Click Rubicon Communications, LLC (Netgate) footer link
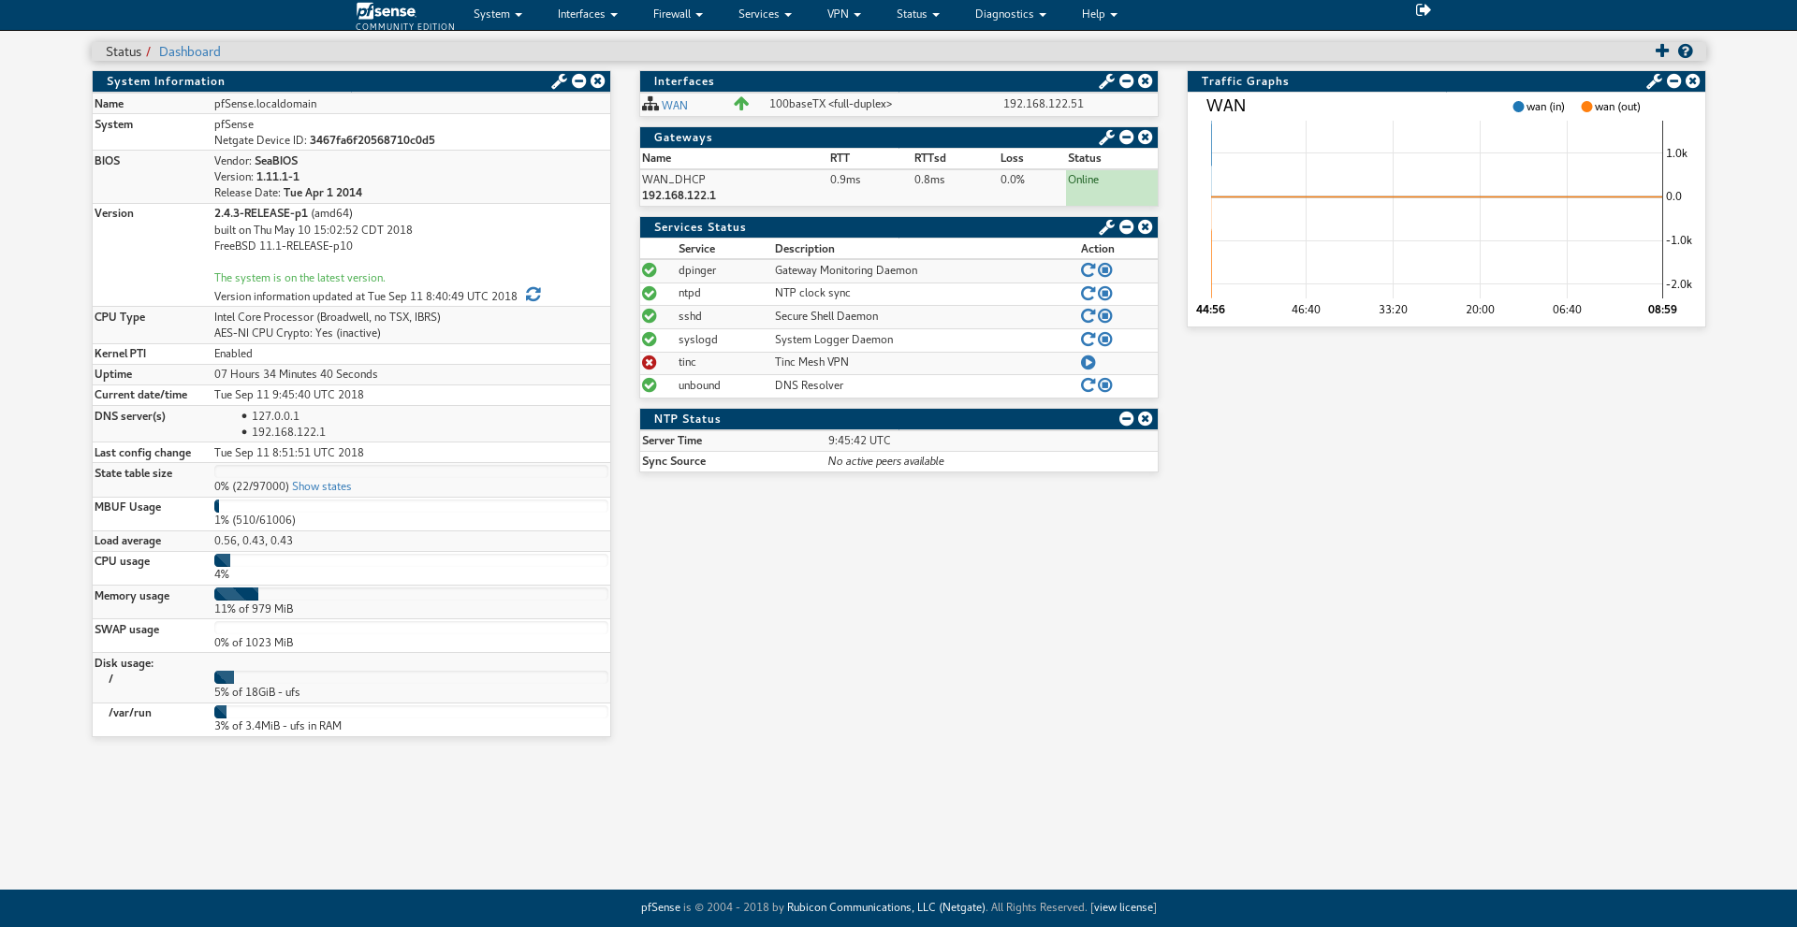 tap(885, 907)
